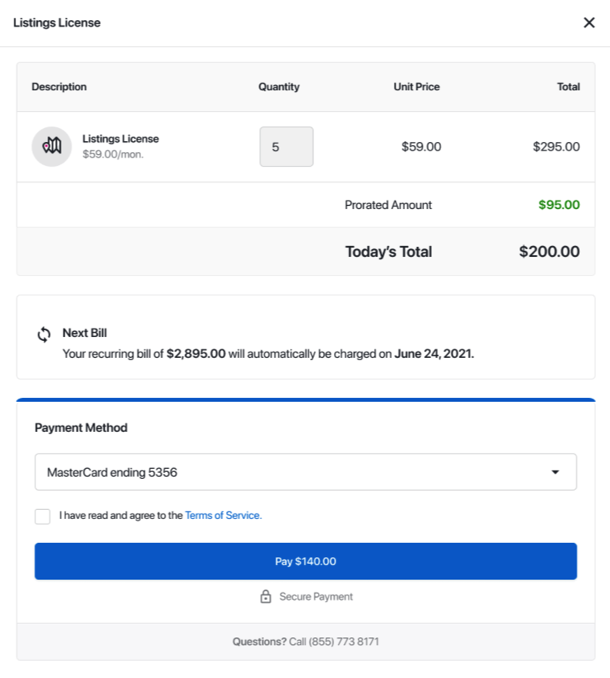Click the Payment Method heading
Image resolution: width=610 pixels, height=678 pixels.
tap(81, 427)
